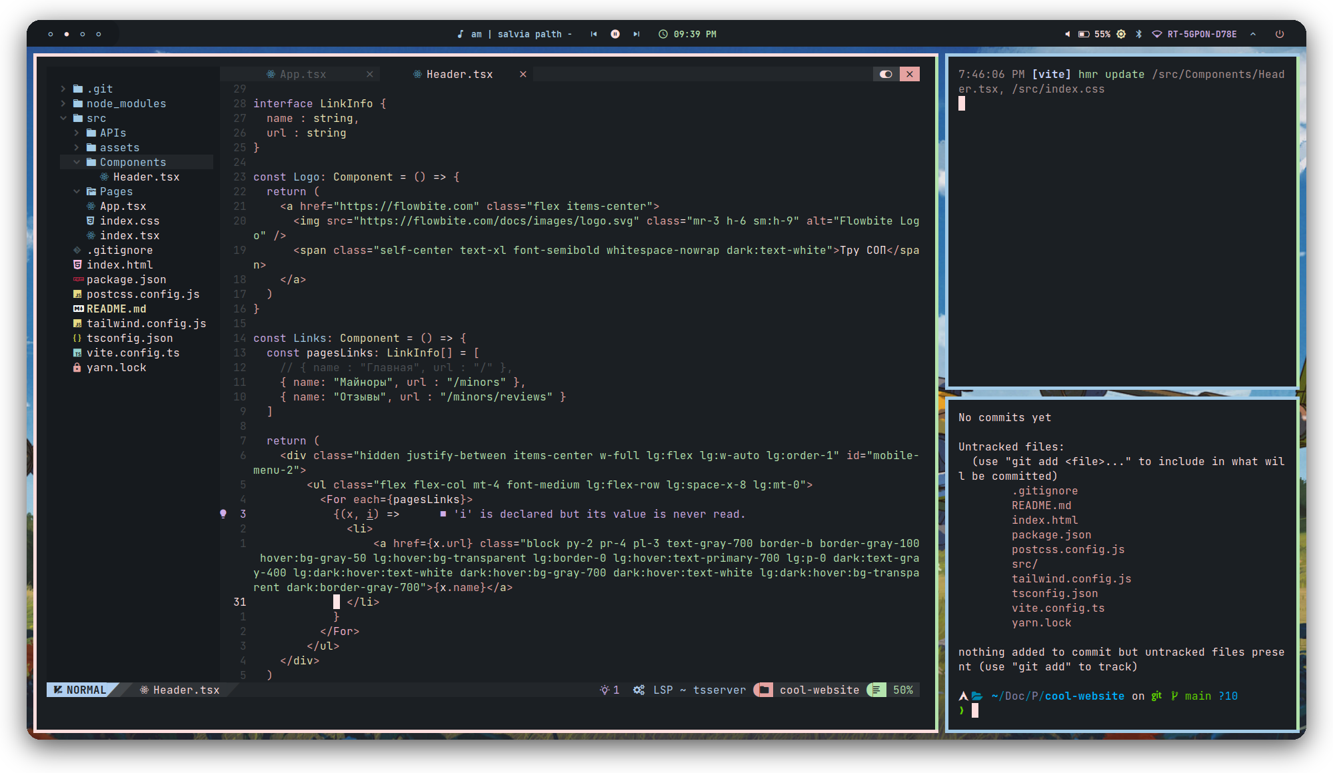
Task: Open the power menu icon
Action: 1280,34
